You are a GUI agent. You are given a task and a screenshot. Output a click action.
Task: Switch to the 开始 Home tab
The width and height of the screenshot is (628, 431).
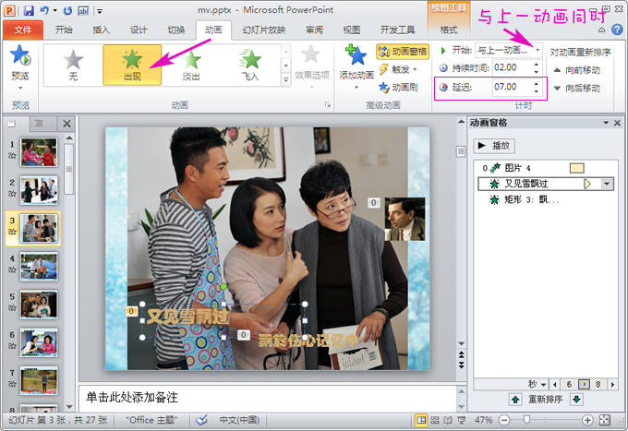click(x=64, y=30)
